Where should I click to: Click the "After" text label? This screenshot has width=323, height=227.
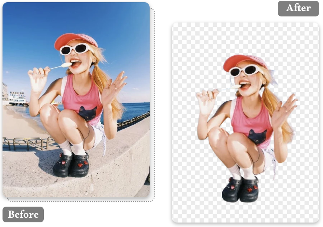[x=298, y=8]
